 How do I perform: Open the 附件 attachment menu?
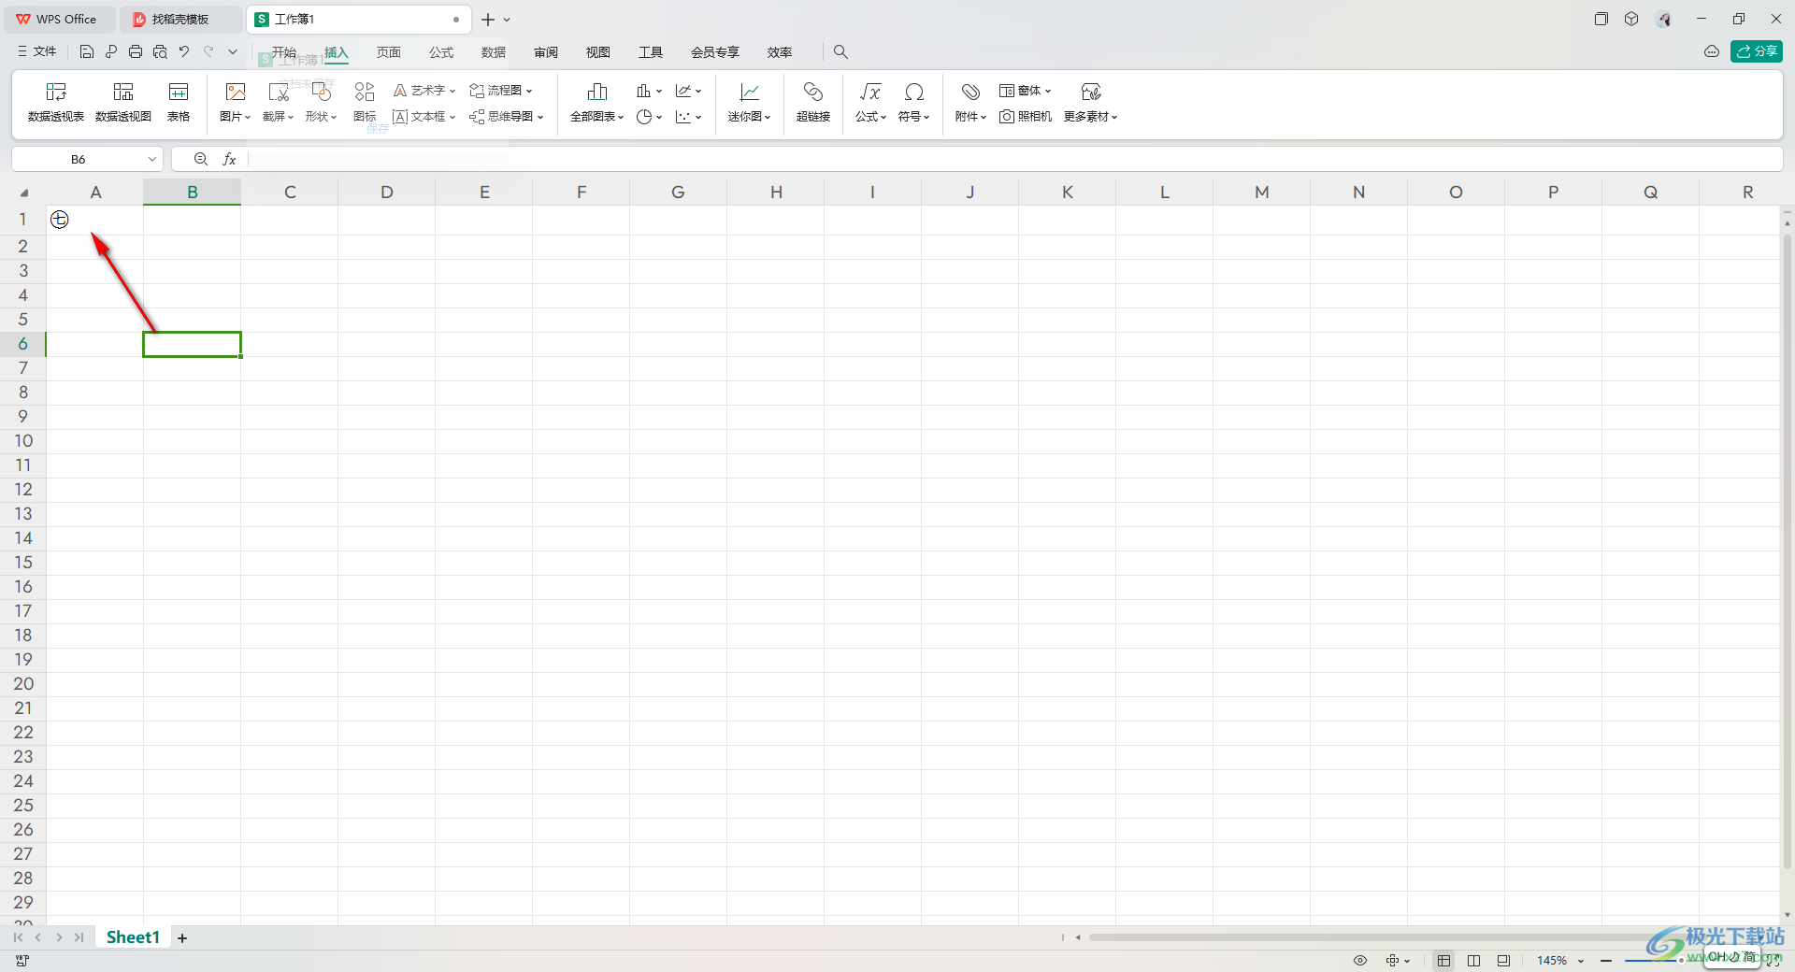970,102
